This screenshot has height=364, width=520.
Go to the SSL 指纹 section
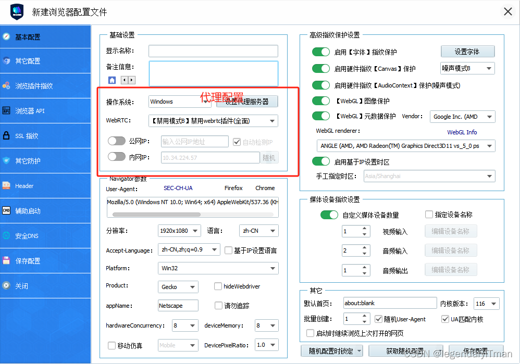(45, 136)
